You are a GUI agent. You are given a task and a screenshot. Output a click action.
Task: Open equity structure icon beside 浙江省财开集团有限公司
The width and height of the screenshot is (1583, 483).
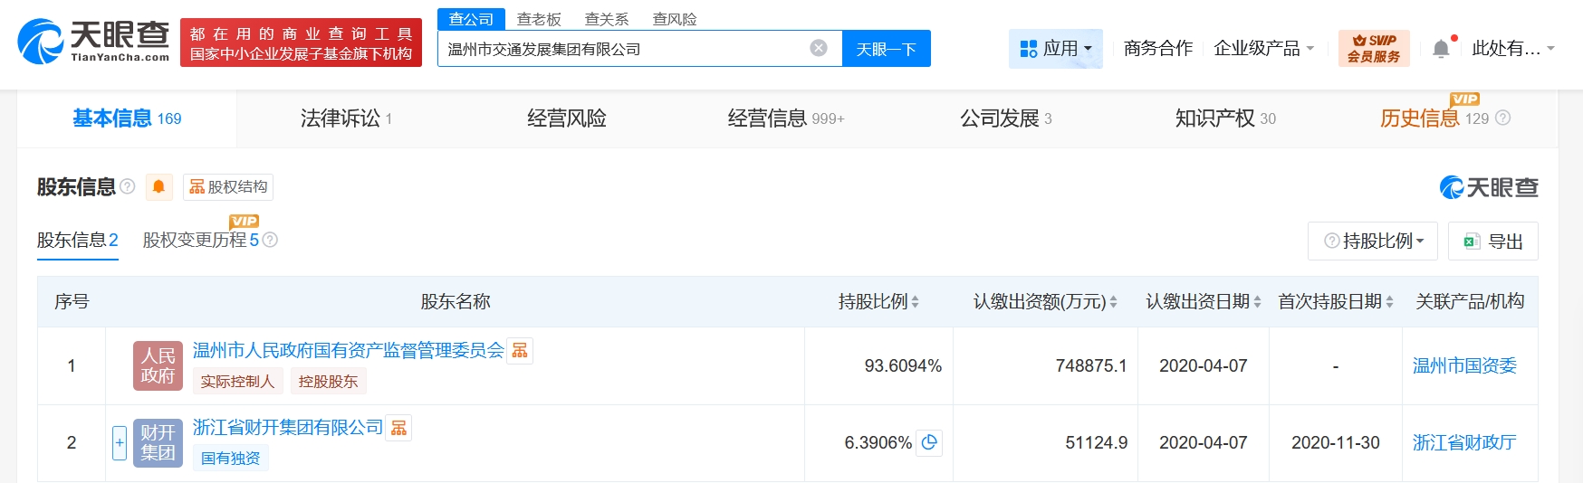(398, 428)
